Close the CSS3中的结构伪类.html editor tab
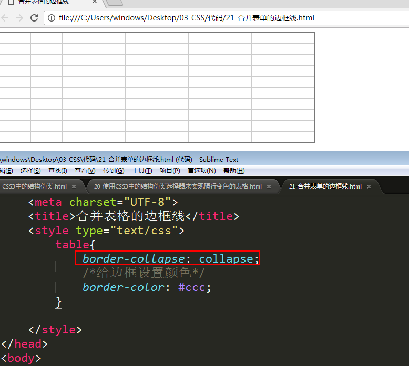Image resolution: width=409 pixels, height=366 pixels. tap(74, 186)
